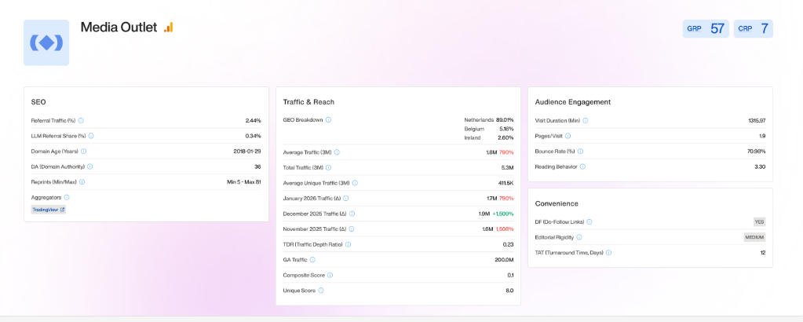Click the MEDIUM tag for Editorial Rigidity
The image size is (803, 322).
tap(754, 237)
